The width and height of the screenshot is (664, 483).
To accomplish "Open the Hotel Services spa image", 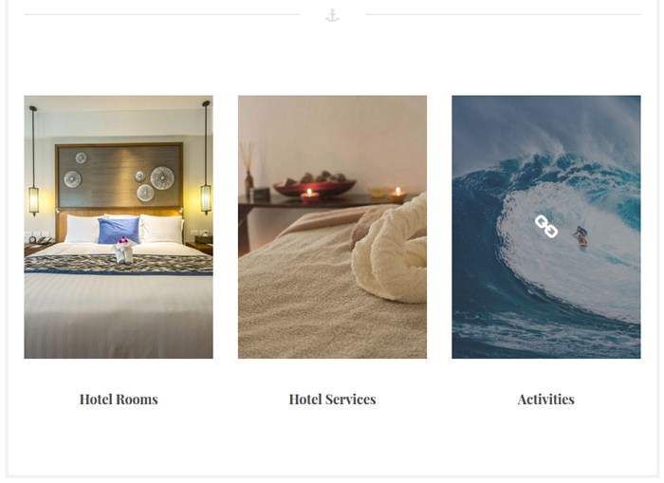I will click(x=332, y=227).
